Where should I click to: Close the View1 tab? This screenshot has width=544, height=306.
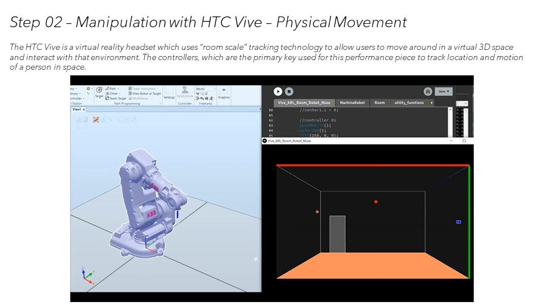(84, 109)
